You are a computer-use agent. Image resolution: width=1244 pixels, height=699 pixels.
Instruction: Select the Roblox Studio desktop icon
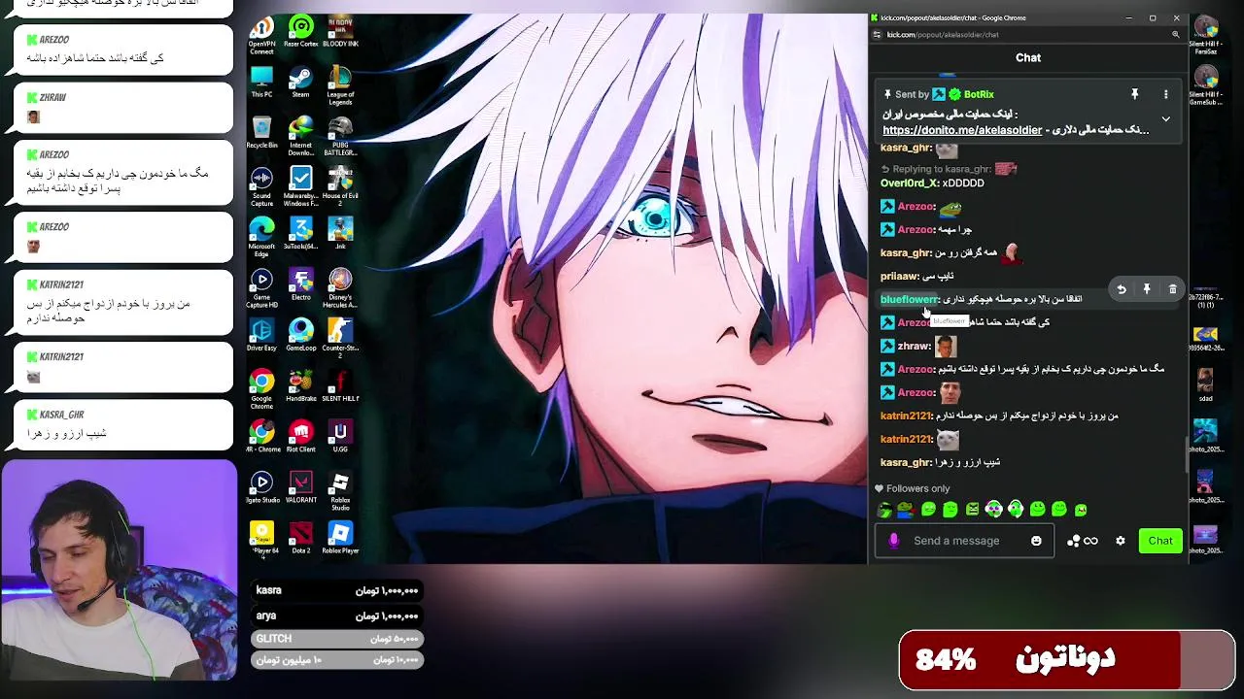[340, 490]
